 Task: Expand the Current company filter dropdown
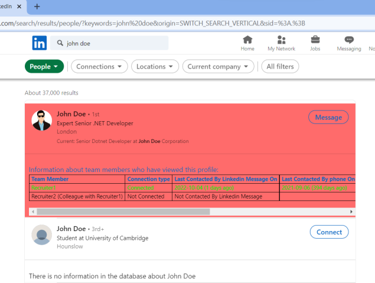pyautogui.click(x=218, y=66)
